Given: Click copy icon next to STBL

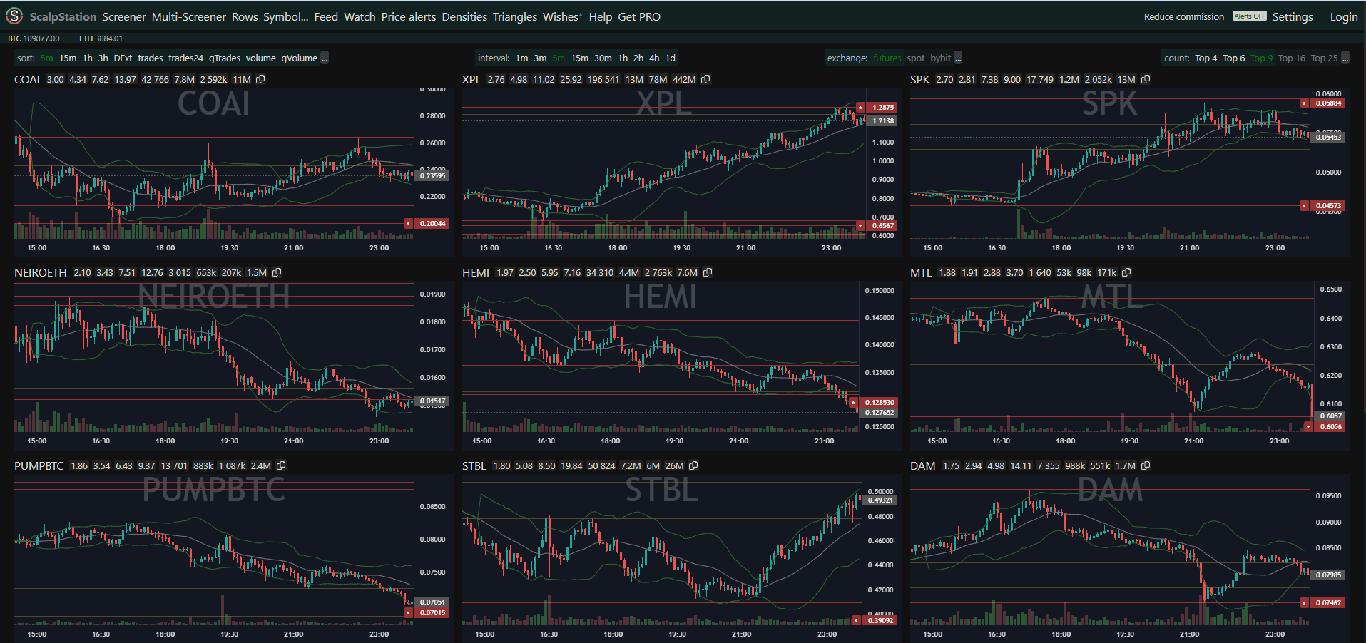Looking at the screenshot, I should pos(693,465).
